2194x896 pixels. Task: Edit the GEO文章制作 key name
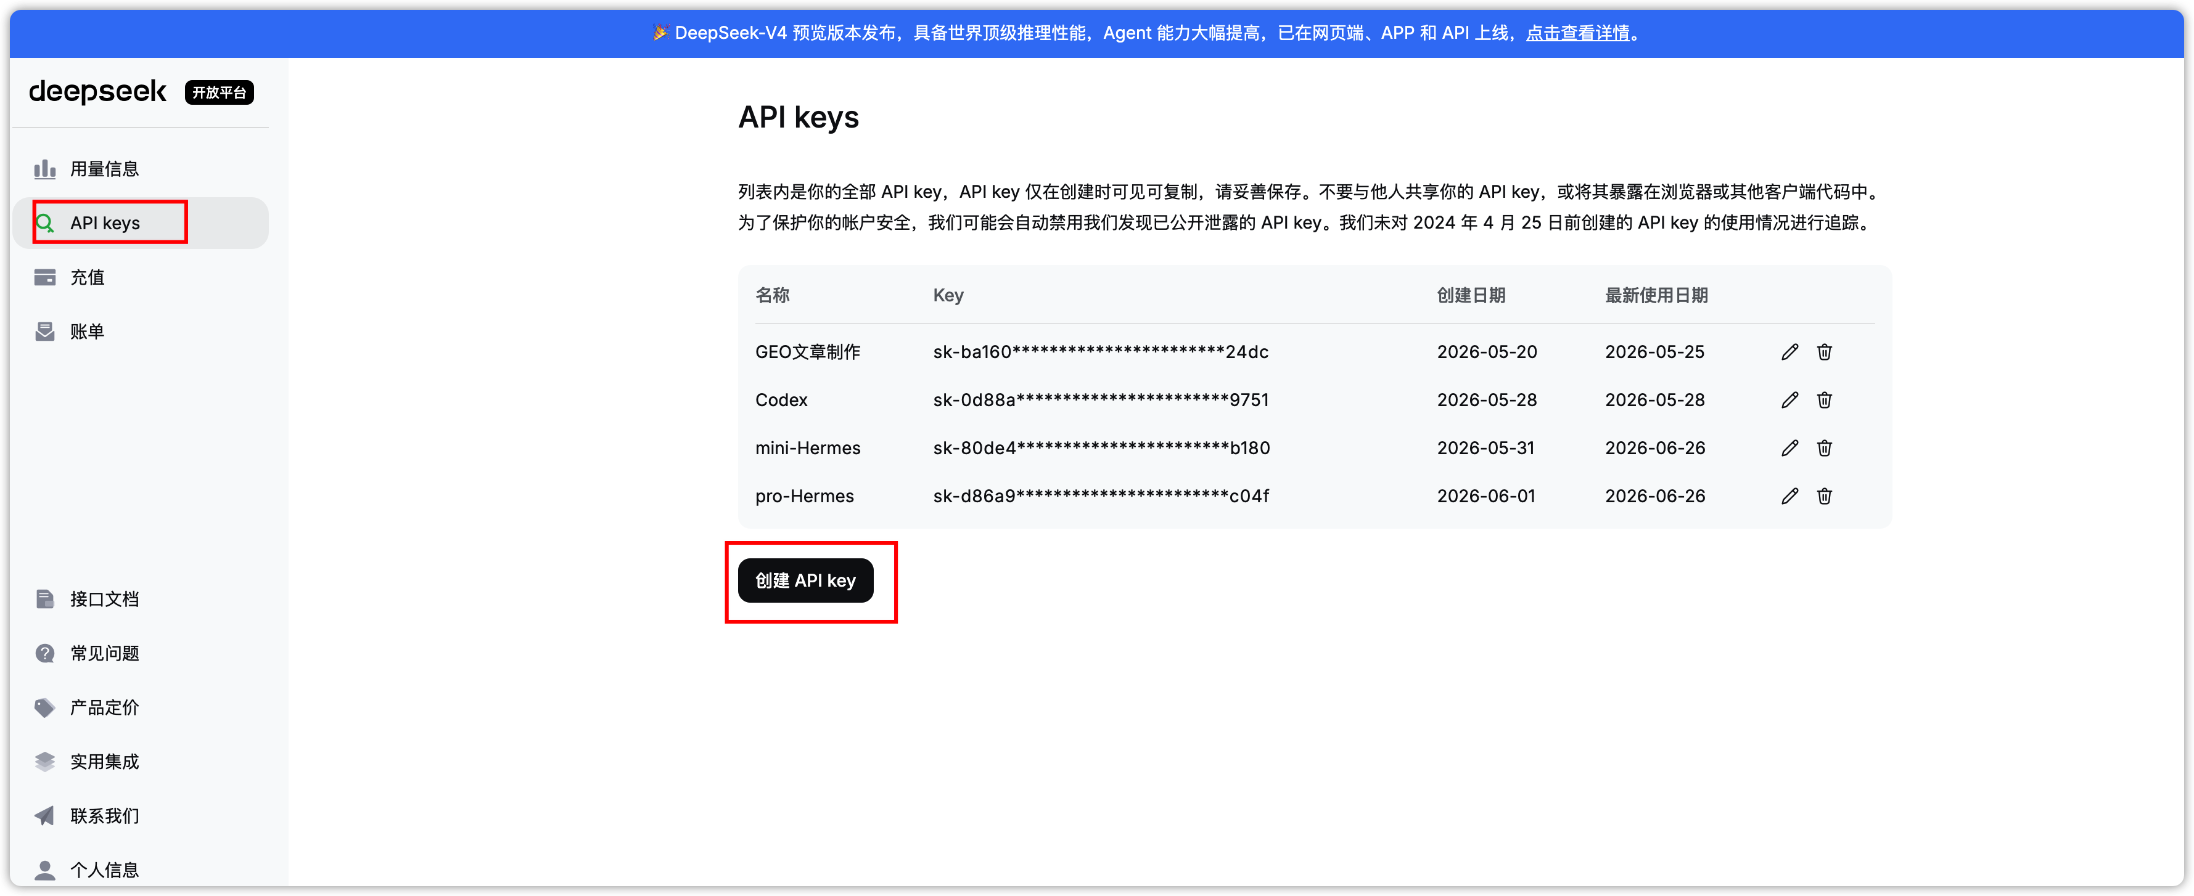point(1789,351)
